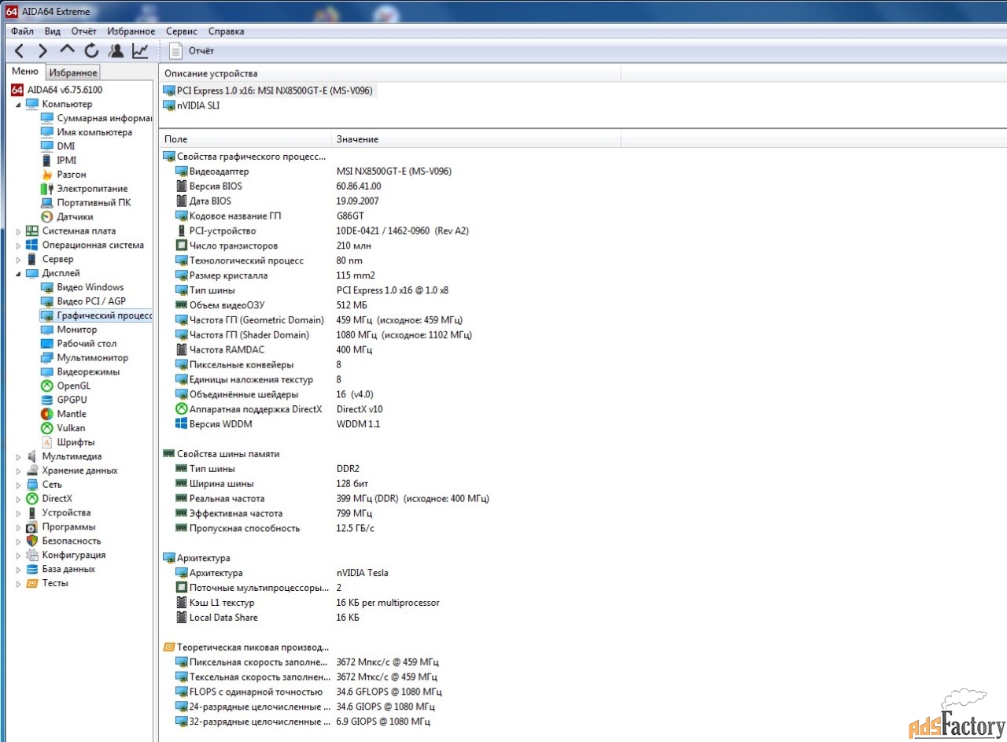The image size is (1007, 742).
Task: Switch to the Избранное tab
Action: point(72,72)
